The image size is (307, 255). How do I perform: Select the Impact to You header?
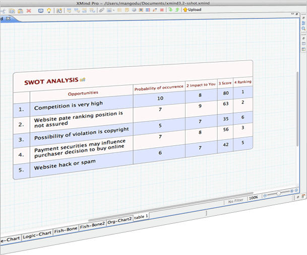point(201,85)
